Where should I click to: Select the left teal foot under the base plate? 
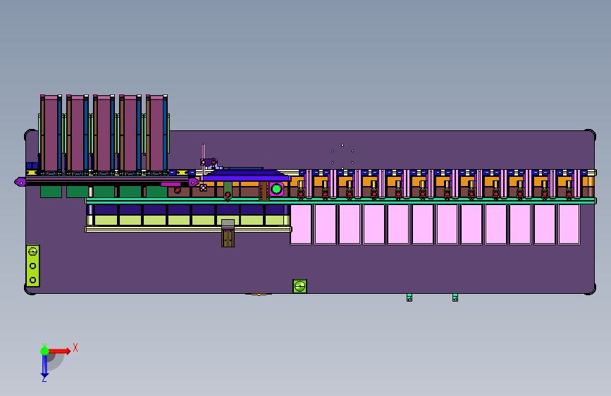[409, 298]
